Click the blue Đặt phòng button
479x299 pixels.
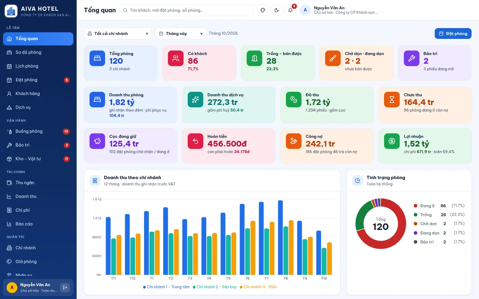tap(453, 33)
